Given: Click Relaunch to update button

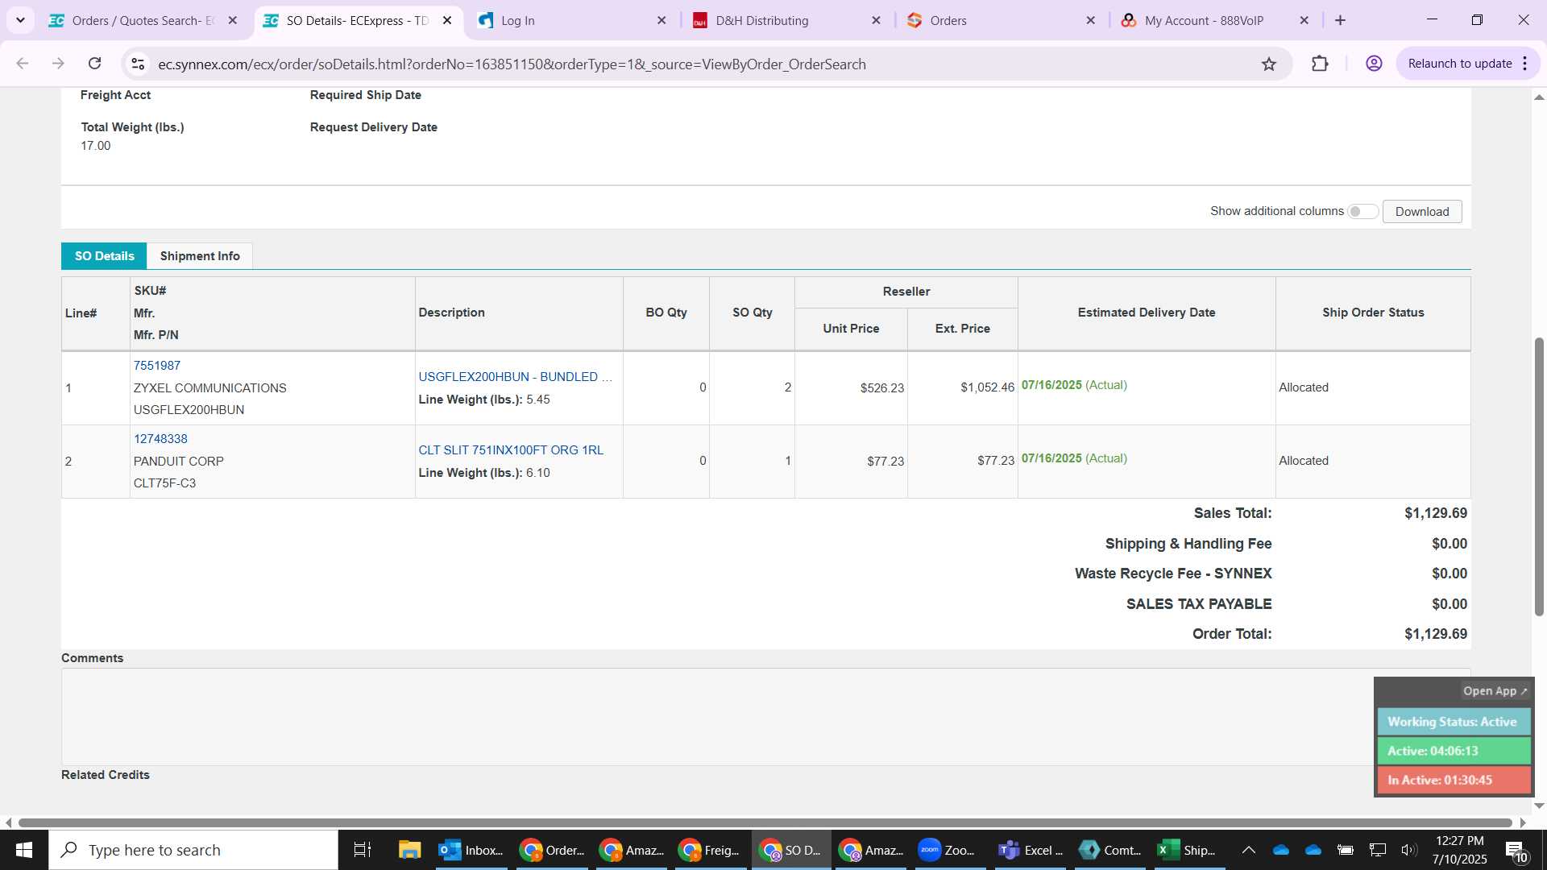Looking at the screenshot, I should (1459, 64).
